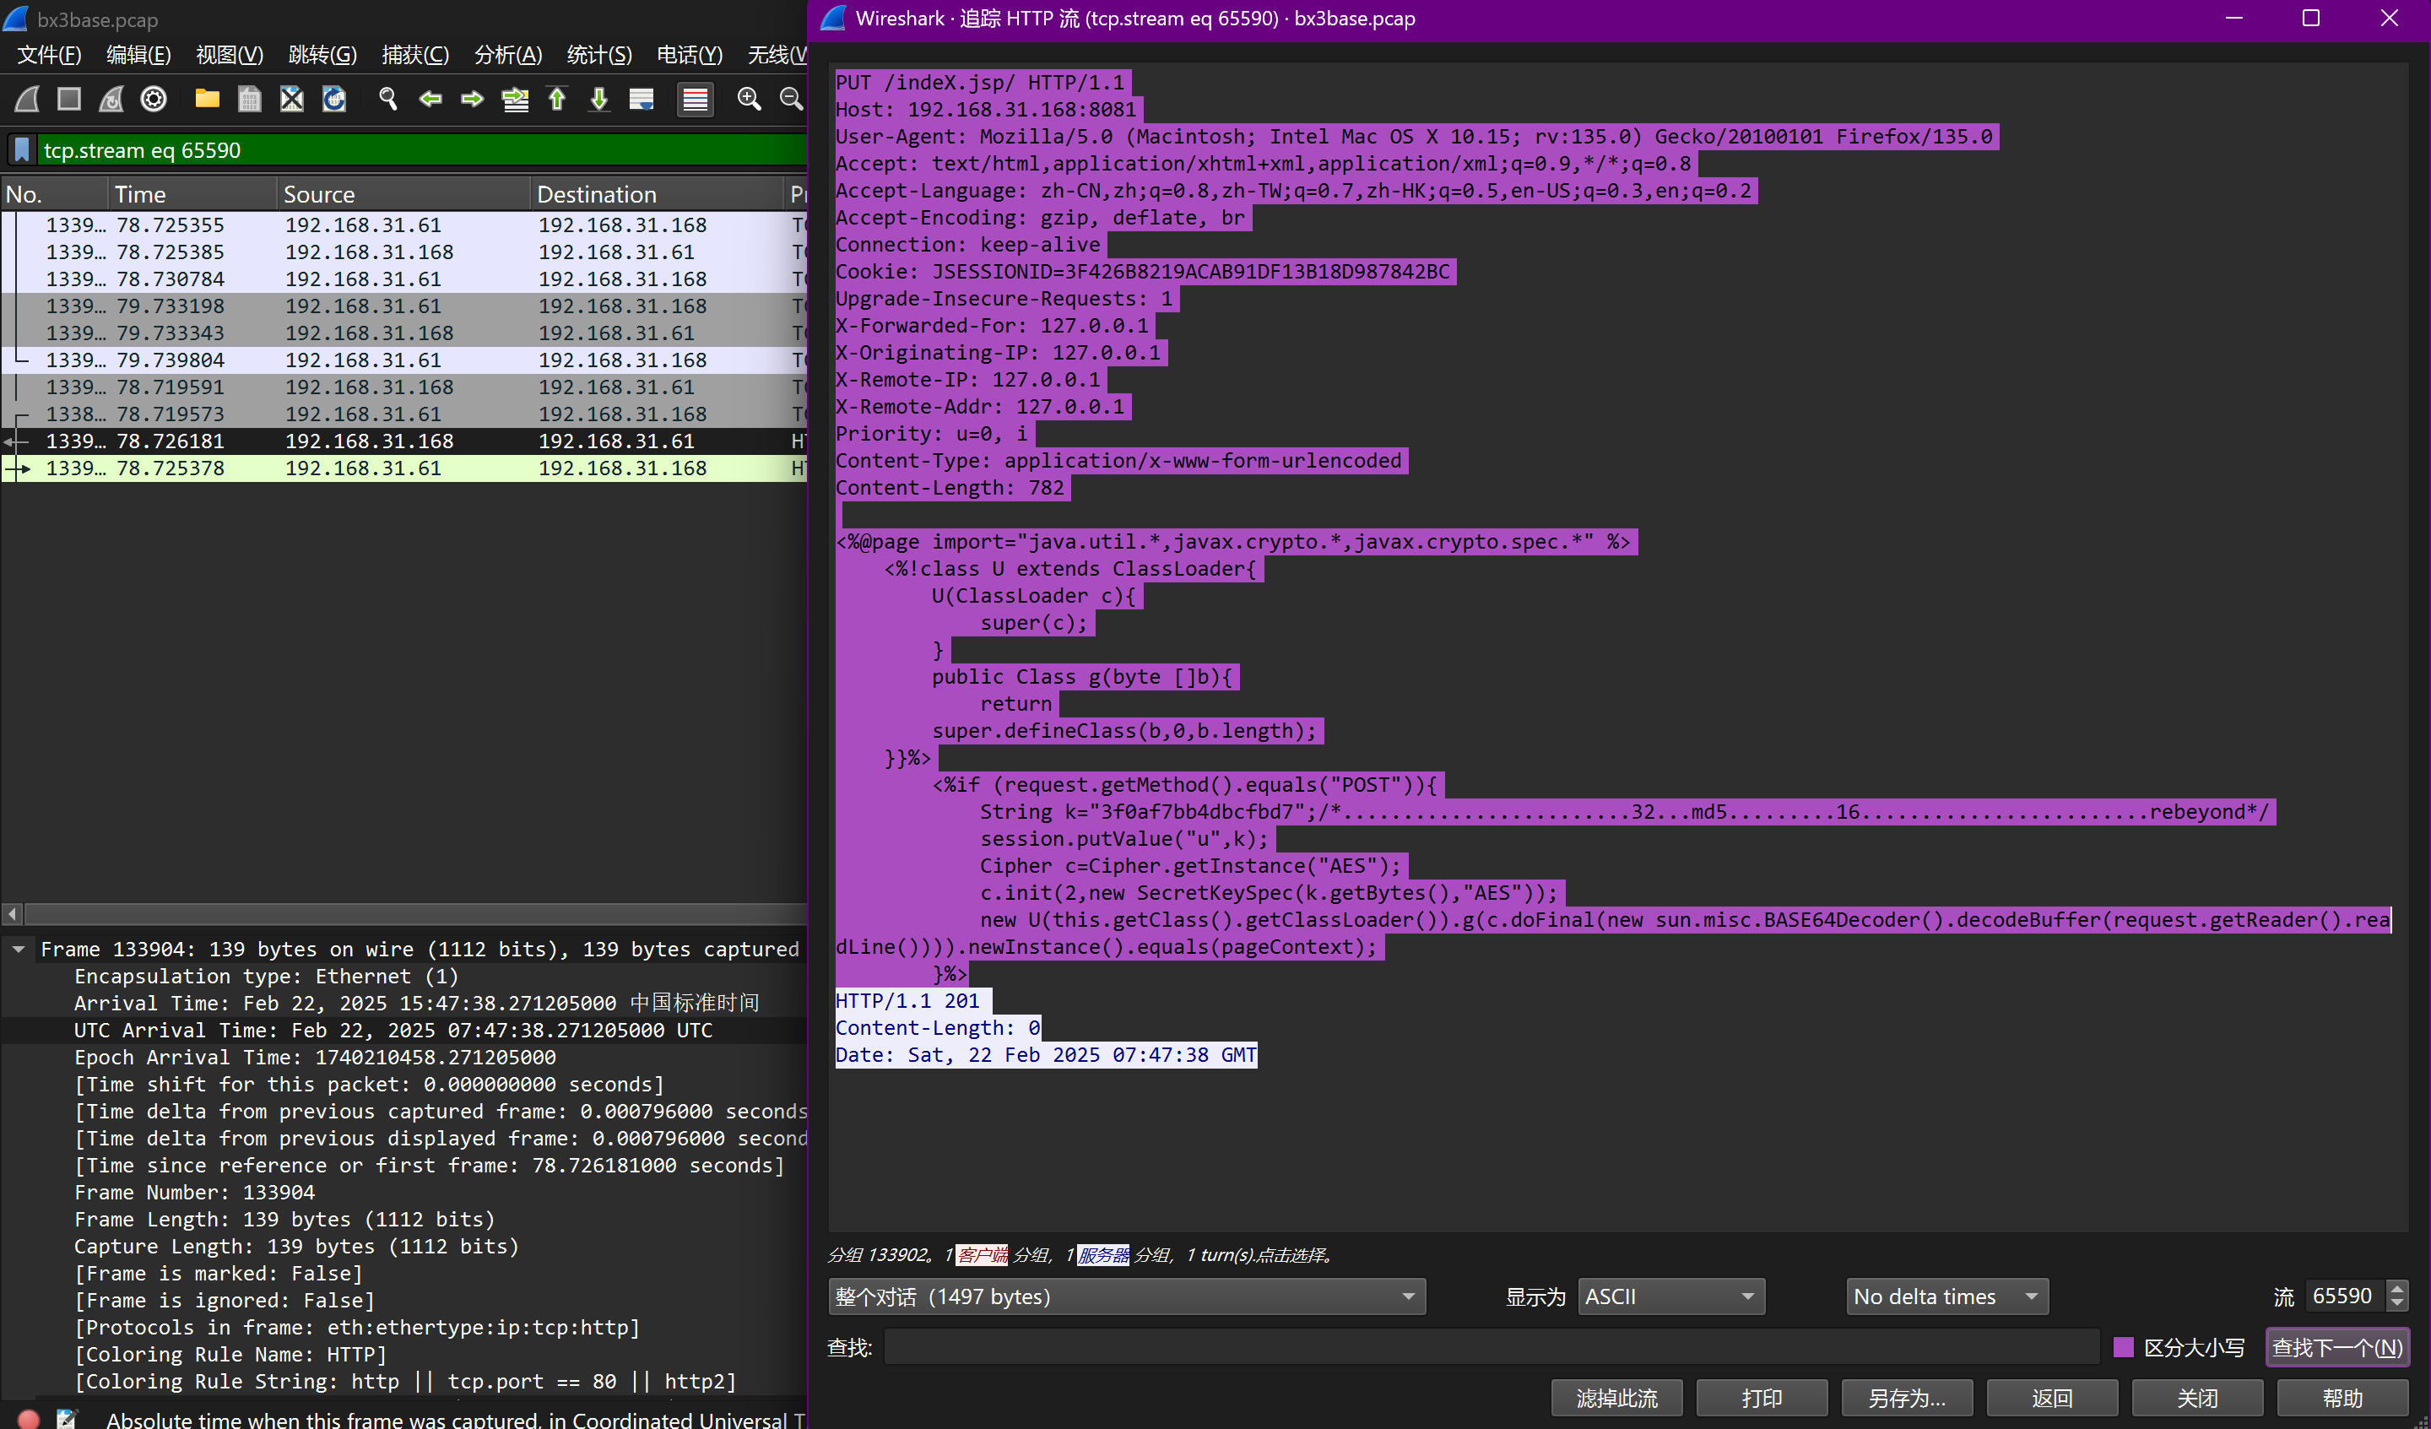The width and height of the screenshot is (2431, 1429).
Task: Open the 统计(S) menu
Action: (x=598, y=55)
